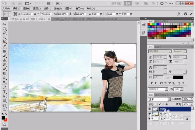Swap foreground and background colors

[6, 114]
